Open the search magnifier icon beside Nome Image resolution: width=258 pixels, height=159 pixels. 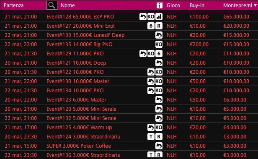coord(52,5)
